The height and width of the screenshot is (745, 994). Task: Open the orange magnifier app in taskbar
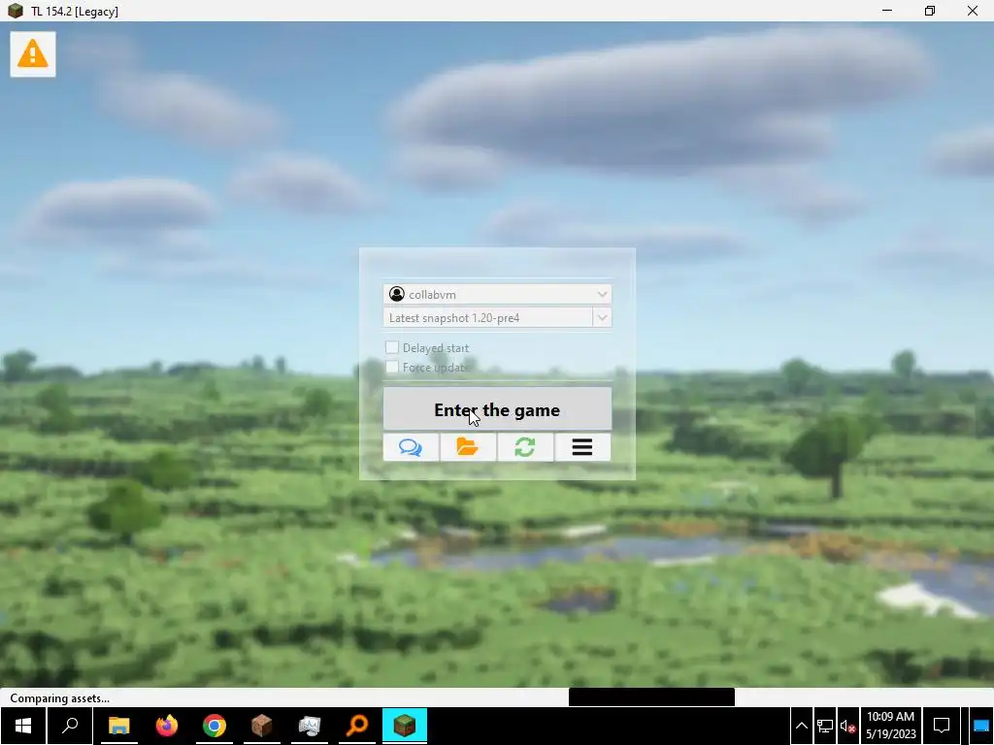tap(357, 726)
